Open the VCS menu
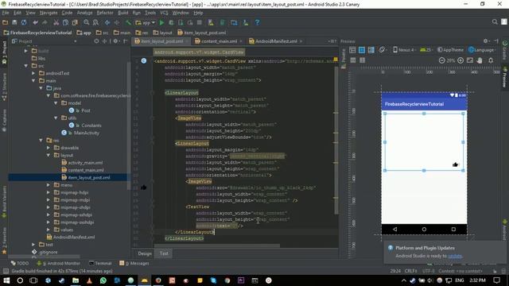Viewport: 509px width, 286px height. tap(164, 13)
